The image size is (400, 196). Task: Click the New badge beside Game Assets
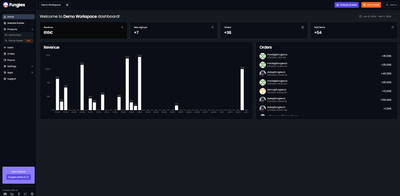point(29,41)
